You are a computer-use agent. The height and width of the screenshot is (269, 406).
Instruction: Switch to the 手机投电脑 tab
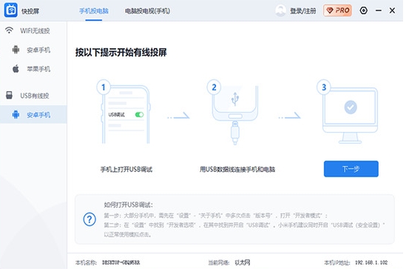pos(94,11)
